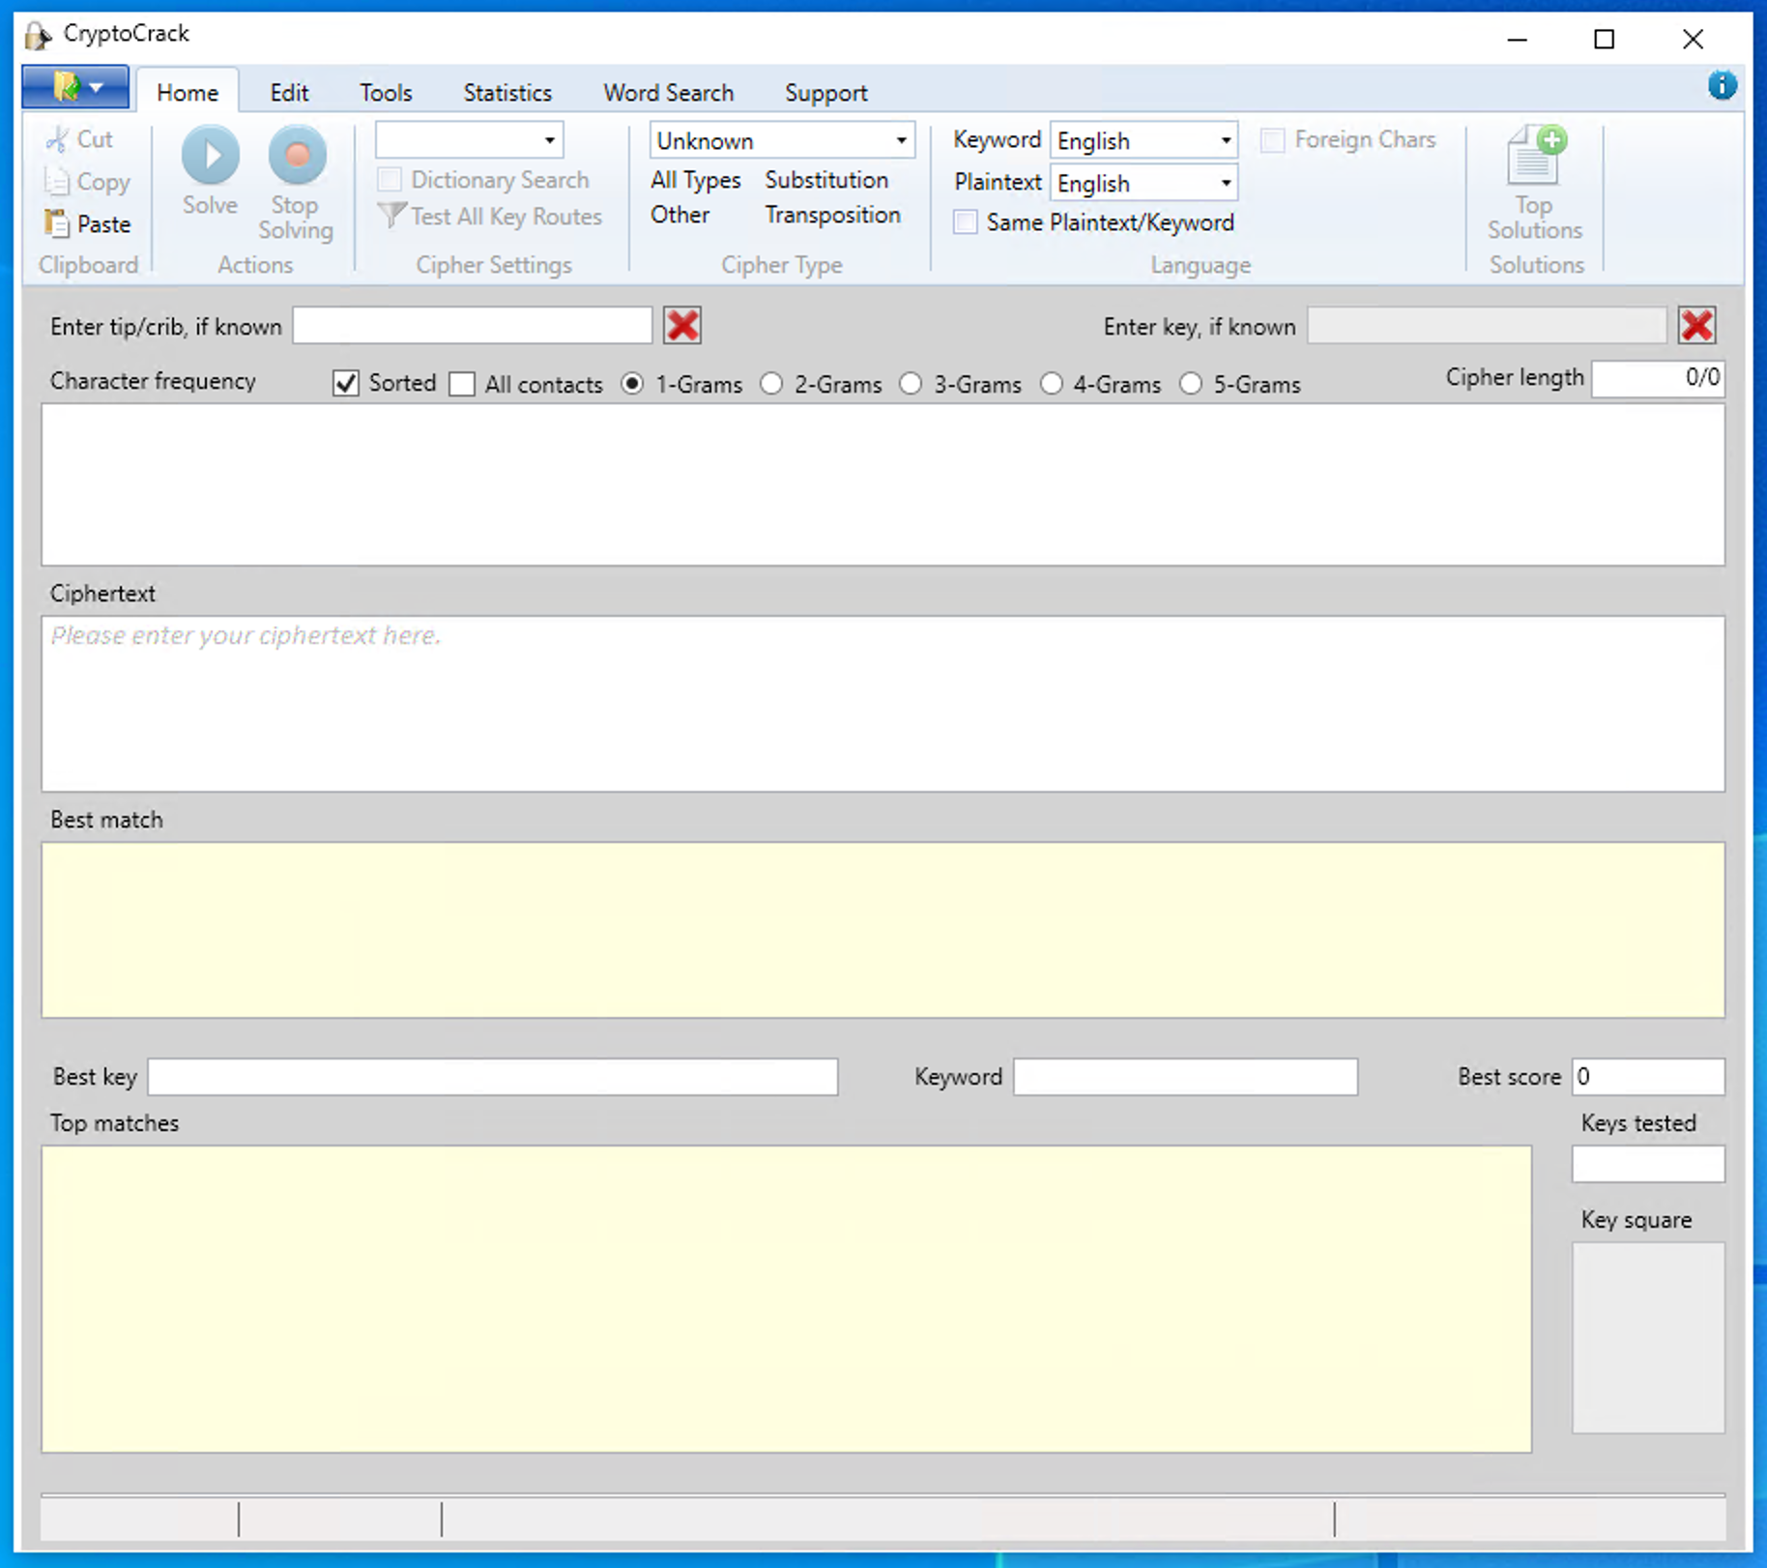The image size is (1767, 1568).
Task: Enable the All contacts checkbox
Action: (x=462, y=384)
